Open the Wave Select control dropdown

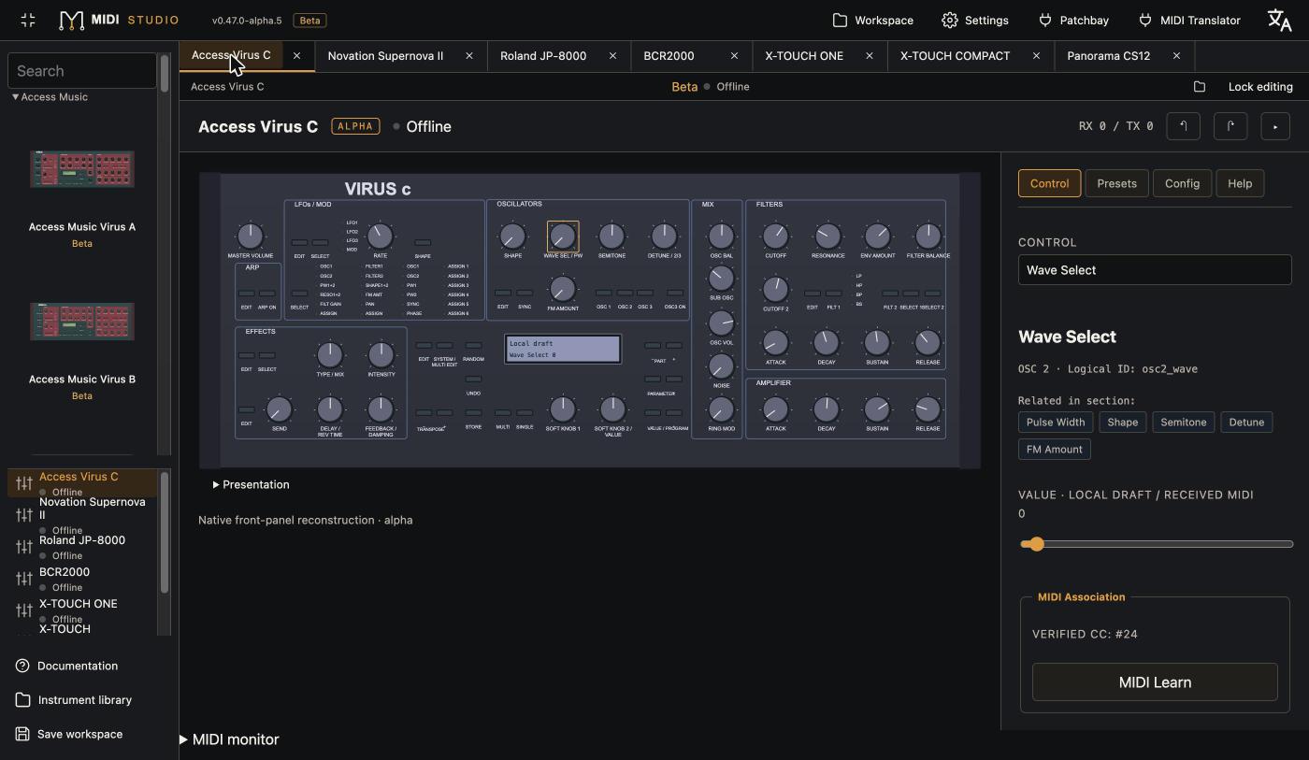click(x=1155, y=270)
